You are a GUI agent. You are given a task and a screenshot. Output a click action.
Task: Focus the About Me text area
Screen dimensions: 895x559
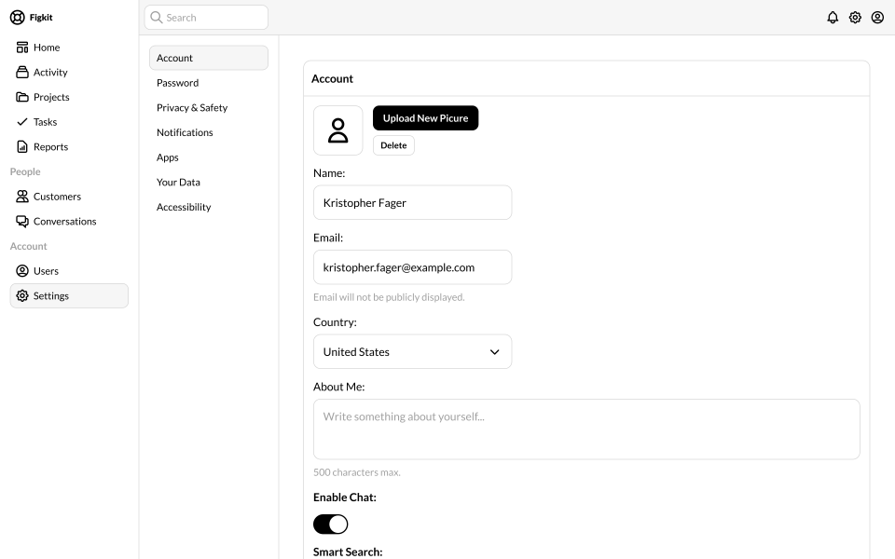pyautogui.click(x=586, y=429)
